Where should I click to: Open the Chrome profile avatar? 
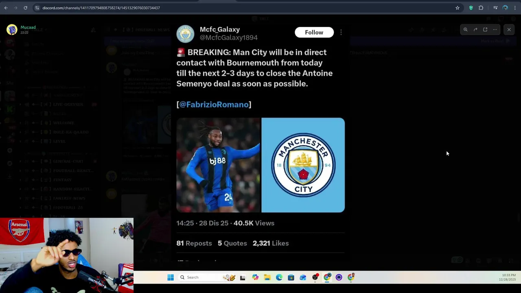pyautogui.click(x=505, y=8)
